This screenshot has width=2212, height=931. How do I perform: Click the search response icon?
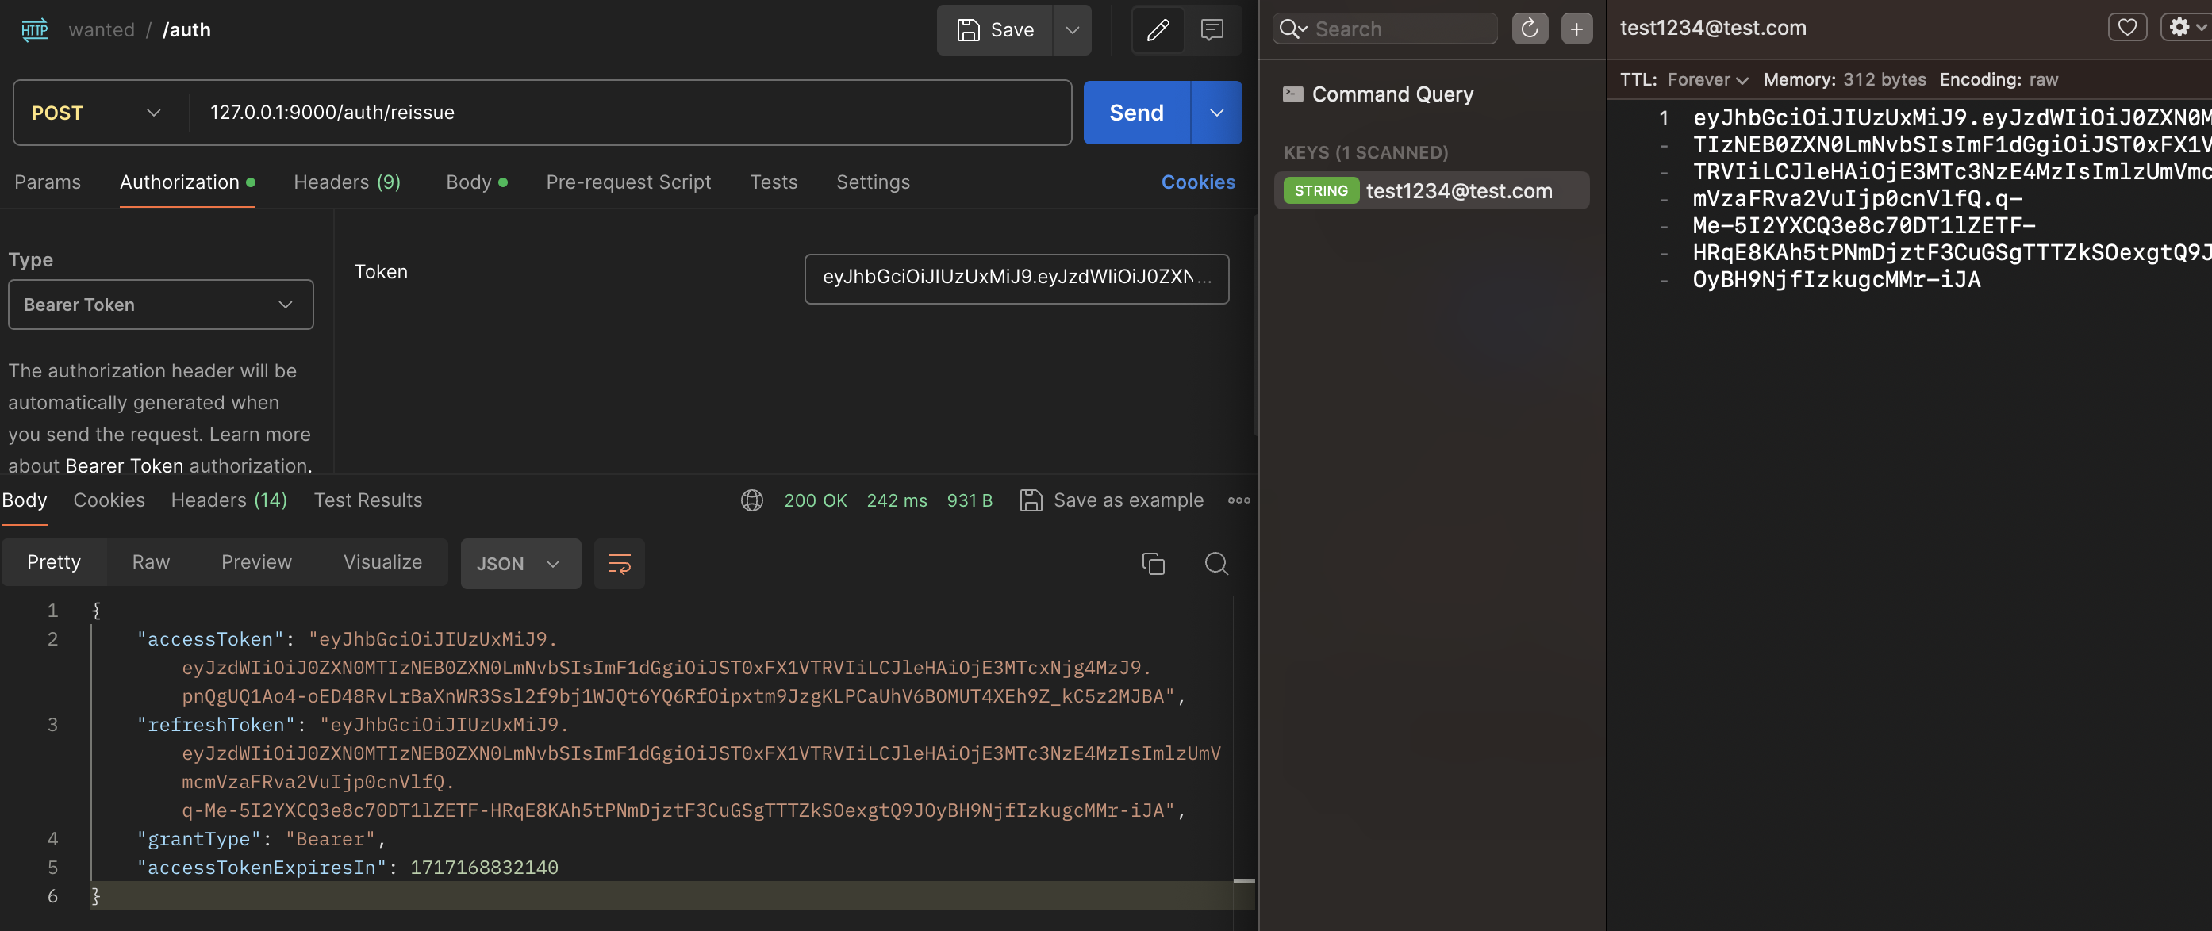pyautogui.click(x=1216, y=563)
